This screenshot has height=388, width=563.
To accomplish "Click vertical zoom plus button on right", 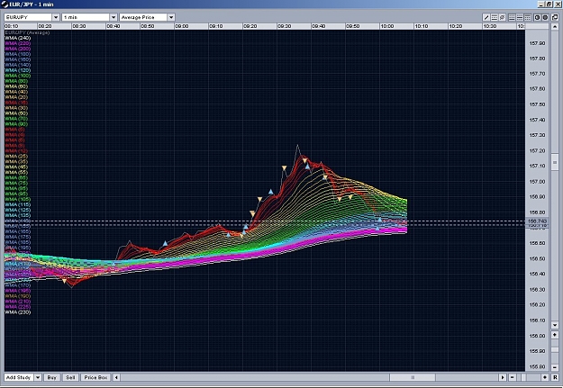I will tap(555, 335).
